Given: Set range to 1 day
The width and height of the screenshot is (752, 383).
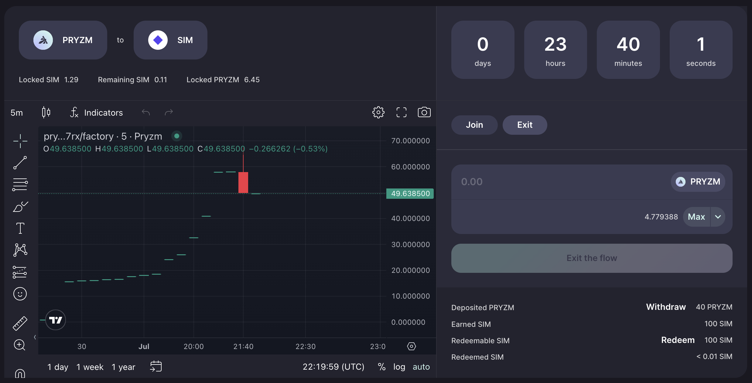Looking at the screenshot, I should tap(58, 367).
